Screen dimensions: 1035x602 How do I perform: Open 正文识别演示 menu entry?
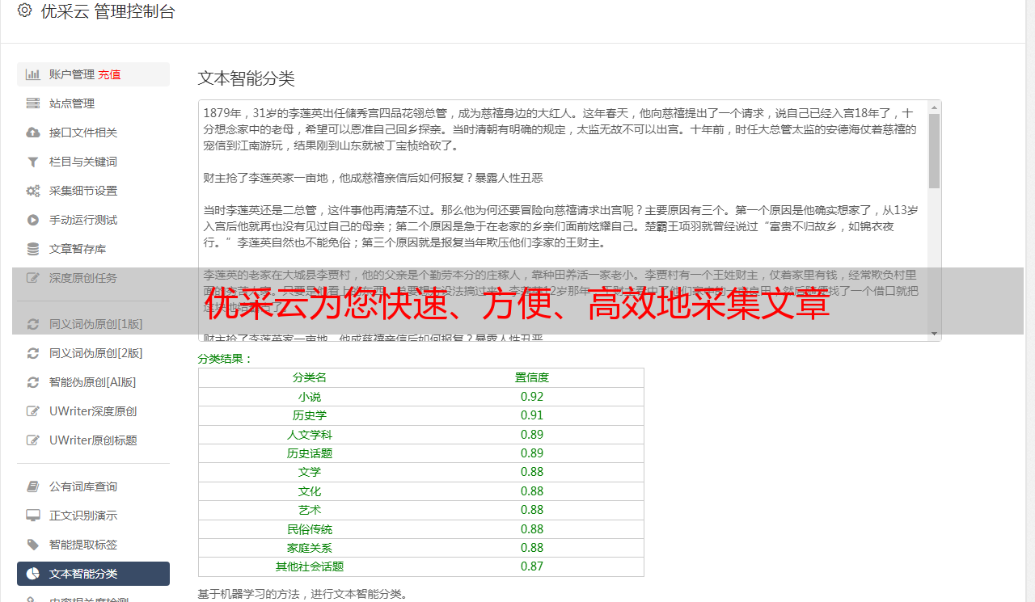(x=94, y=516)
